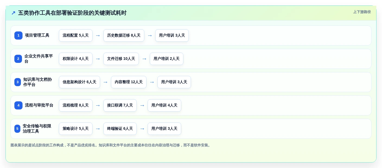Select the 流程梳理 8人天 step

(76, 105)
